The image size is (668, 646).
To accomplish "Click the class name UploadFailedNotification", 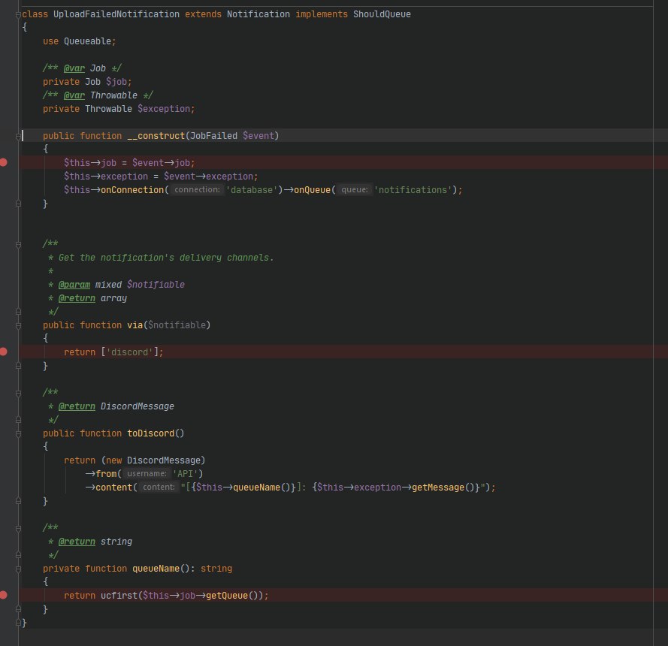I will [x=116, y=14].
